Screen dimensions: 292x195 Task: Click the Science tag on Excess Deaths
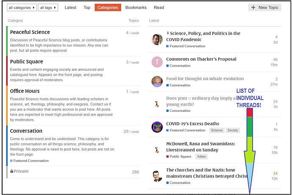coord(217,131)
